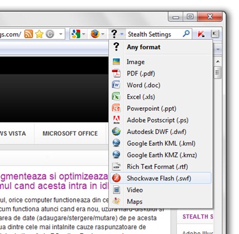
Task: Click the boxed K toolbar icon
Action: pos(215,34)
